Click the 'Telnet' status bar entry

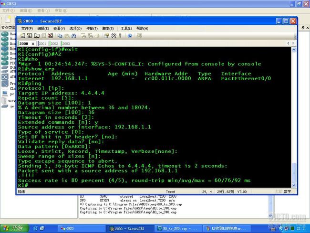point(170,191)
